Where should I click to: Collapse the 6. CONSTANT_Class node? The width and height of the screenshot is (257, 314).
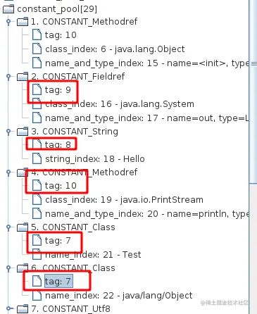pos(8,268)
